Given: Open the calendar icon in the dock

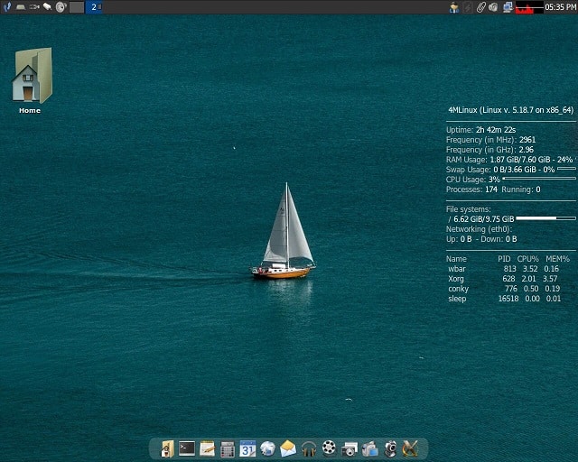Looking at the screenshot, I should pos(247,448).
